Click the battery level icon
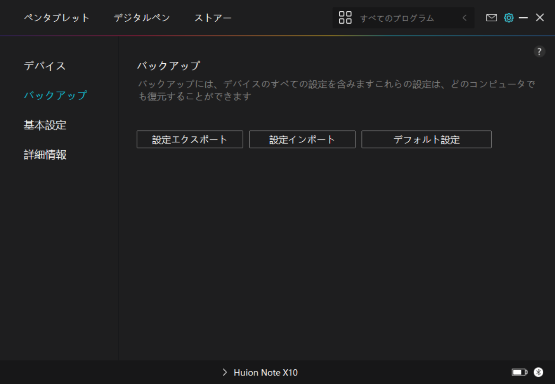The image size is (555, 384). click(520, 372)
